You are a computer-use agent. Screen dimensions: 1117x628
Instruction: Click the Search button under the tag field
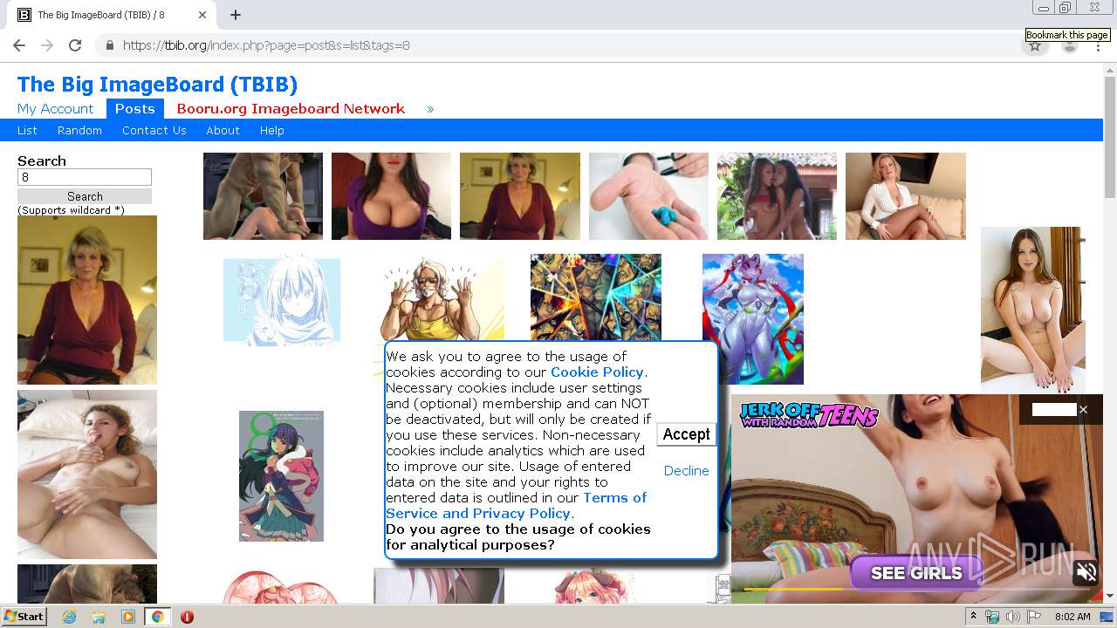tap(85, 196)
